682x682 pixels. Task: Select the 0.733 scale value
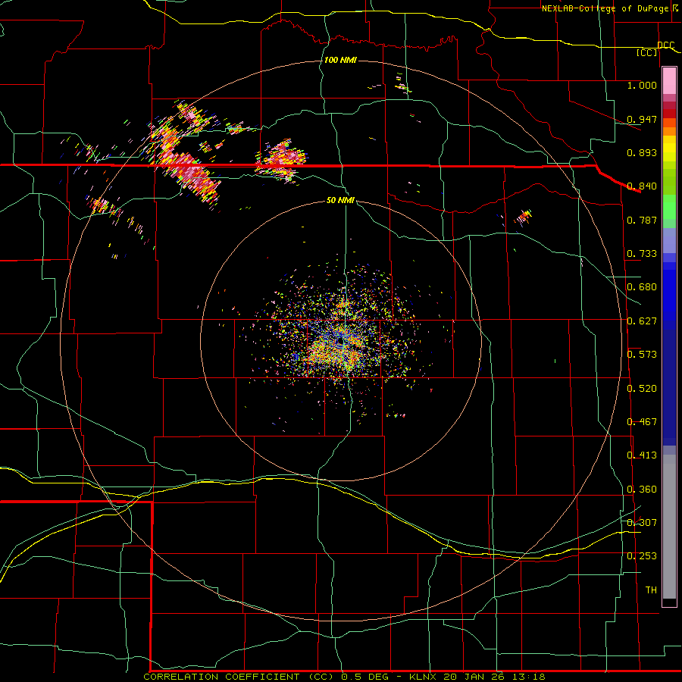pos(642,254)
